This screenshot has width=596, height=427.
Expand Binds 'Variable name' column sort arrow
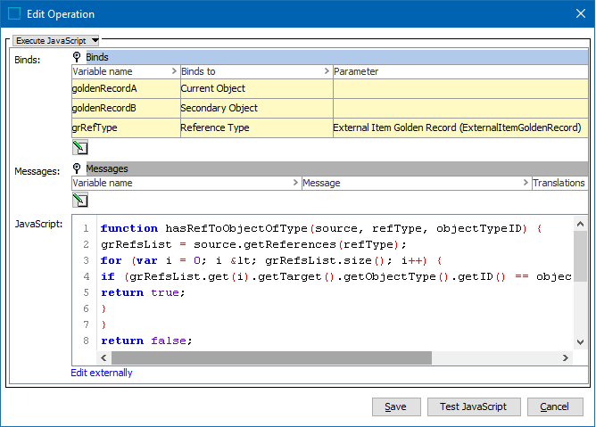[x=172, y=71]
